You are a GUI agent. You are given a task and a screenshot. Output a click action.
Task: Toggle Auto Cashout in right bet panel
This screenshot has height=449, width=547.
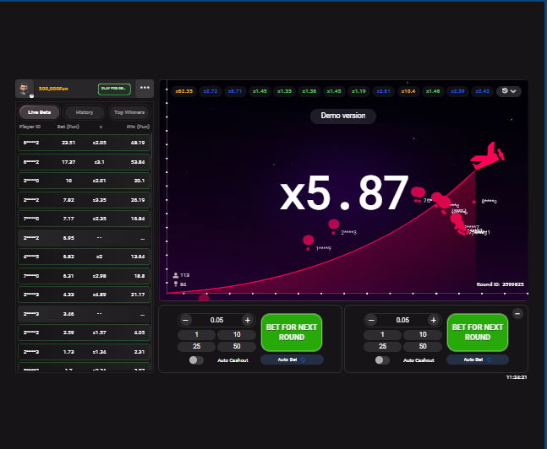[x=382, y=360]
